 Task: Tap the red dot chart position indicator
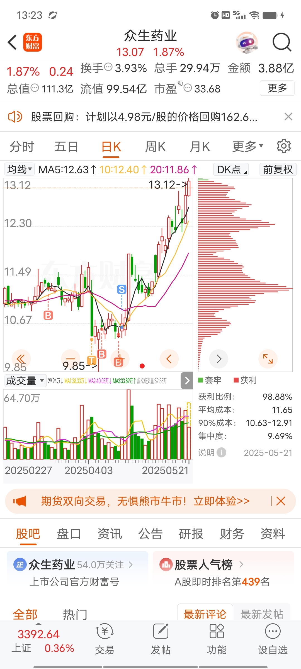click(x=142, y=366)
